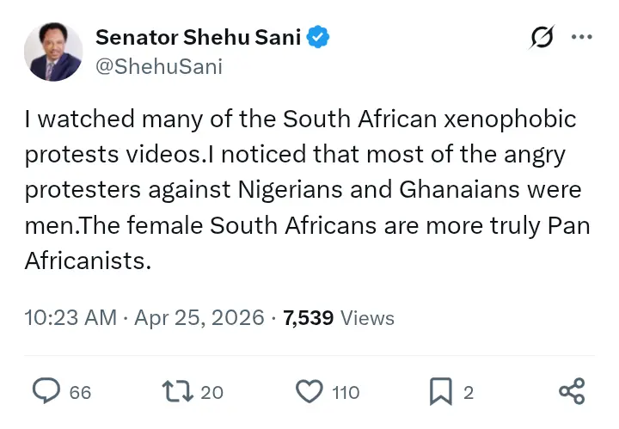This screenshot has height=429, width=619.
Task: Open the Senator Shehu Sani display name
Action: [199, 37]
